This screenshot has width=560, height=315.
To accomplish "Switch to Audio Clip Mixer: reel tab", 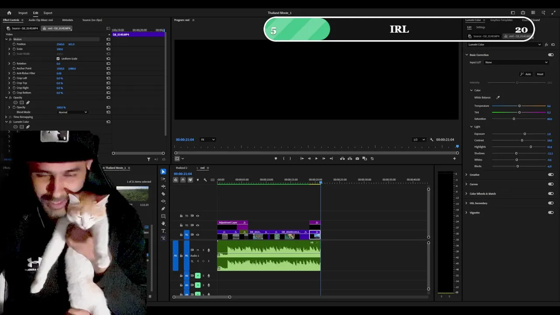I will coord(41,20).
